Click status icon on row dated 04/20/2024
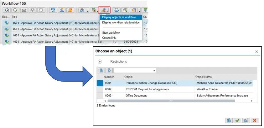 (115, 42)
